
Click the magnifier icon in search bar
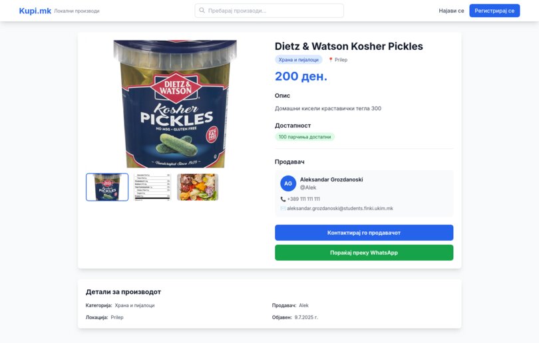coord(202,11)
